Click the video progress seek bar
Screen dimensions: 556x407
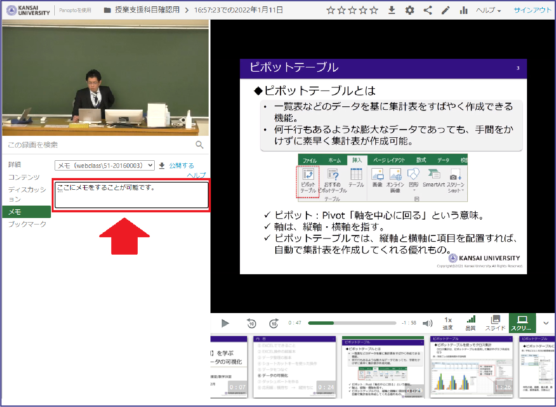click(352, 323)
